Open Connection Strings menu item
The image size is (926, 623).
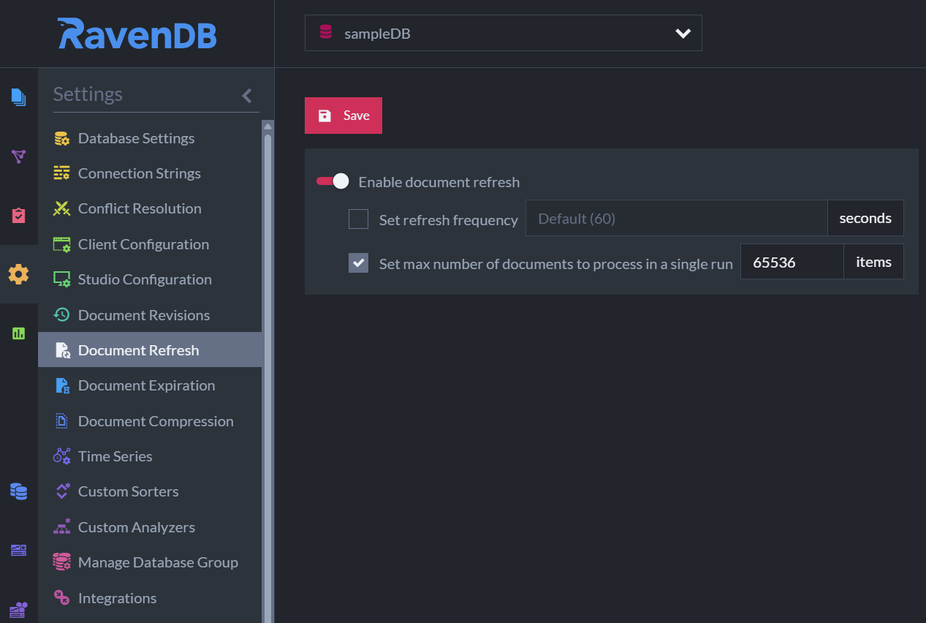point(150,173)
